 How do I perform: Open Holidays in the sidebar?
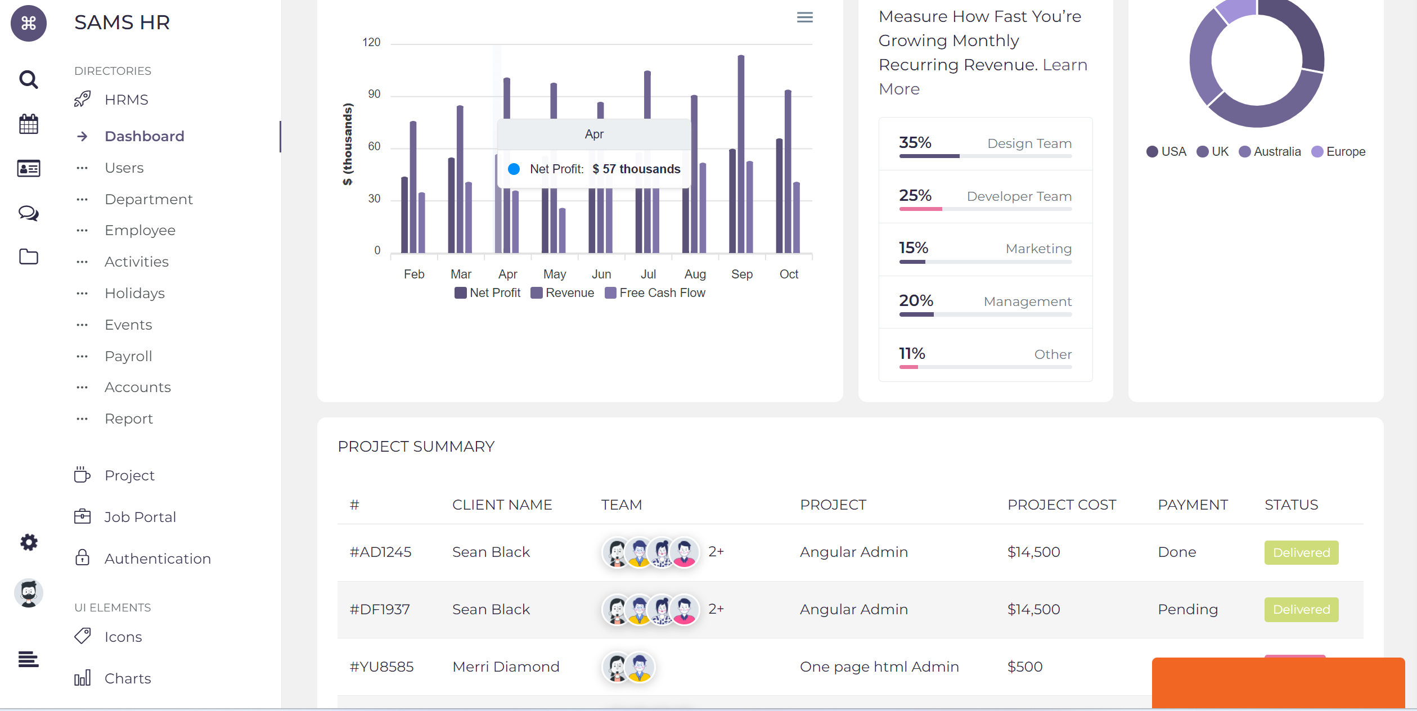pyautogui.click(x=134, y=293)
